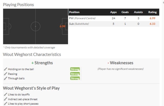Click the red minus icon beside Weaknesses
Image resolution: width=164 pixels, height=106 pixels.
point(108,63)
